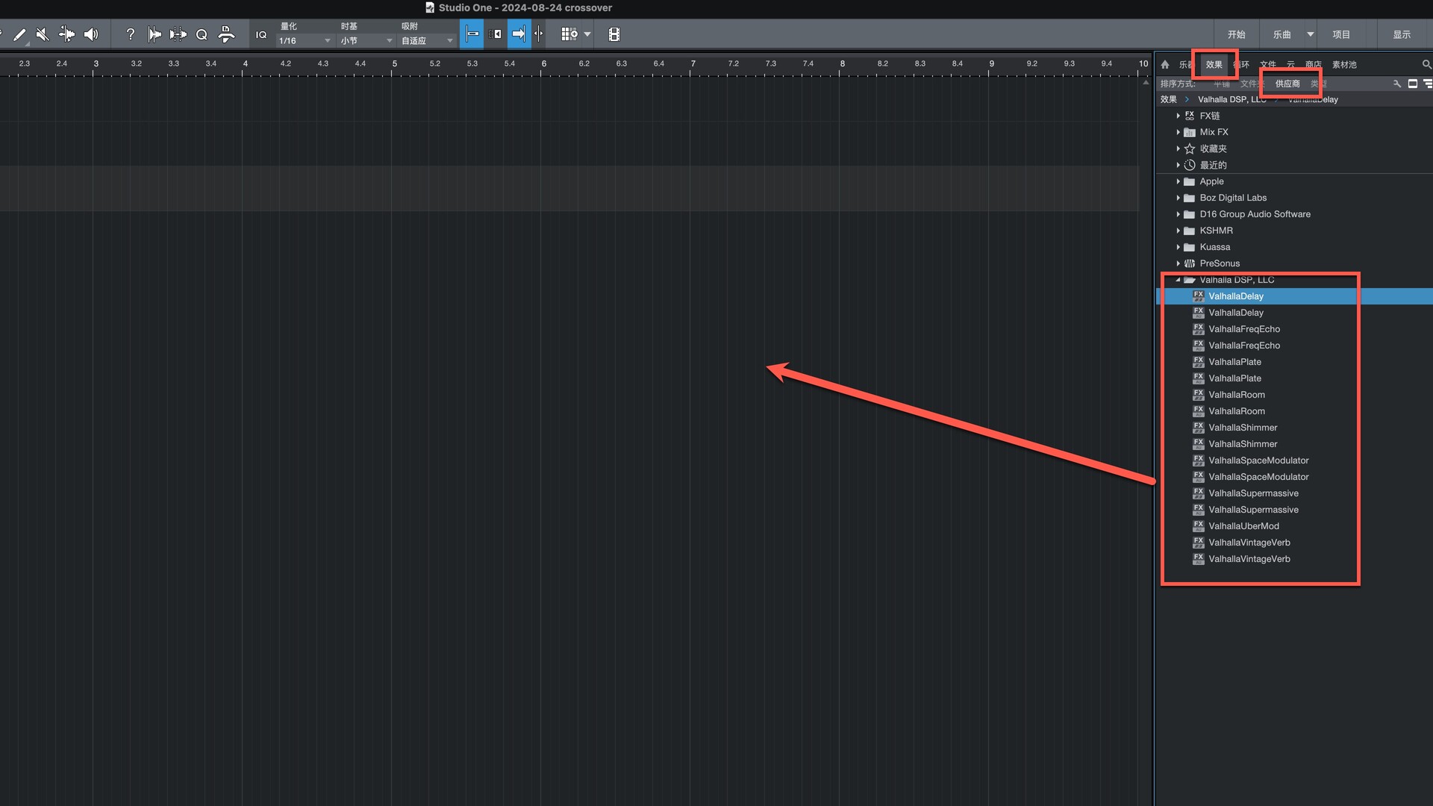Sort effects by 平铺
Image resolution: width=1433 pixels, height=806 pixels.
coord(1222,84)
